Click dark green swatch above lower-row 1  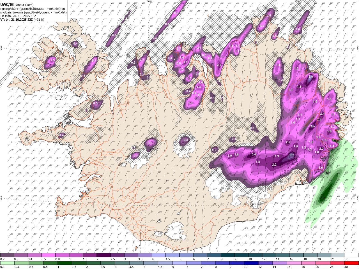pyautogui.click(x=65, y=263)
